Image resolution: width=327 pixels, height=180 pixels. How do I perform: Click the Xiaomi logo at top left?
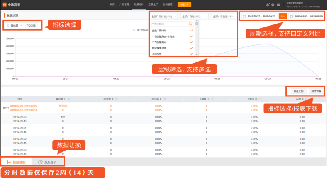pyautogui.click(x=4, y=4)
